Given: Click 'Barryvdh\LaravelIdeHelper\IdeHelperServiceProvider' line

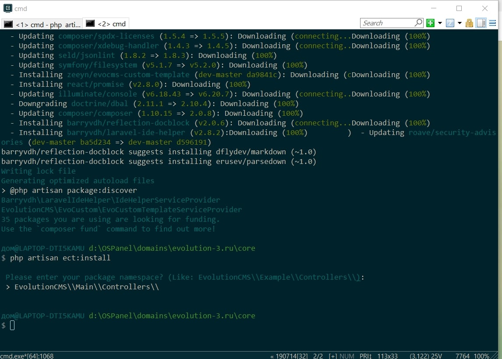Looking at the screenshot, I should click(111, 200).
